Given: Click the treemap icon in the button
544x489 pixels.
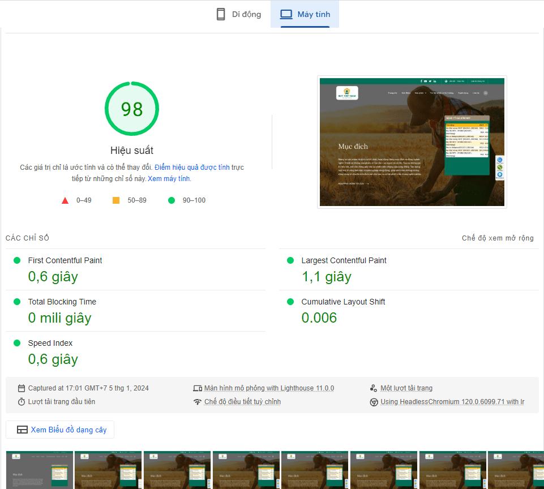Looking at the screenshot, I should click(x=22, y=430).
